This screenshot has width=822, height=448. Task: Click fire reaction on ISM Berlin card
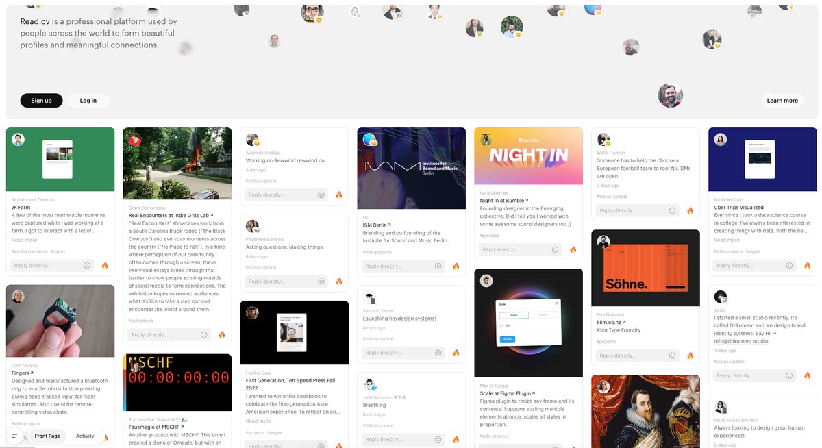click(456, 266)
